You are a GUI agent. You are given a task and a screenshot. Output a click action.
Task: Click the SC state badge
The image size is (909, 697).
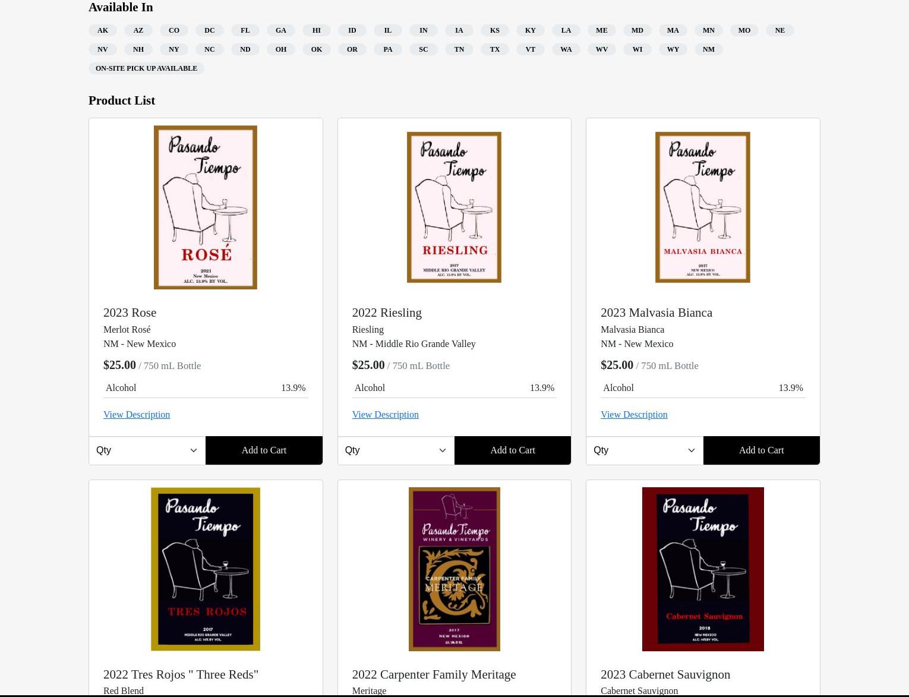[x=424, y=49]
